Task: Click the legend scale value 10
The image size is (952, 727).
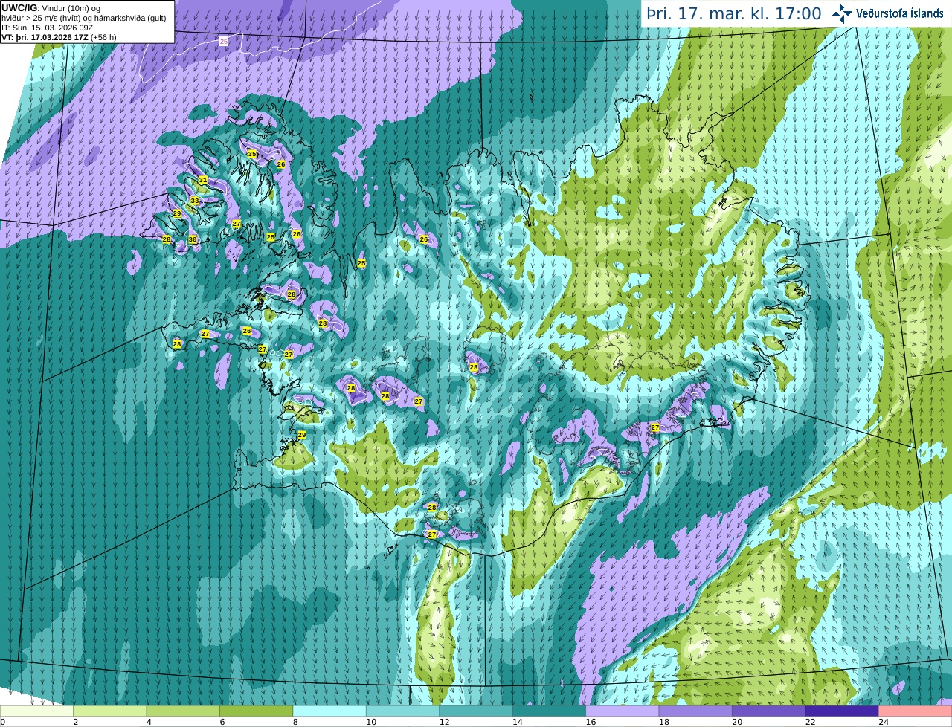Action: click(370, 722)
